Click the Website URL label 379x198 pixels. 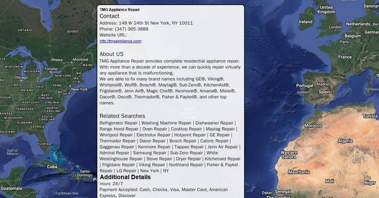[x=113, y=35]
